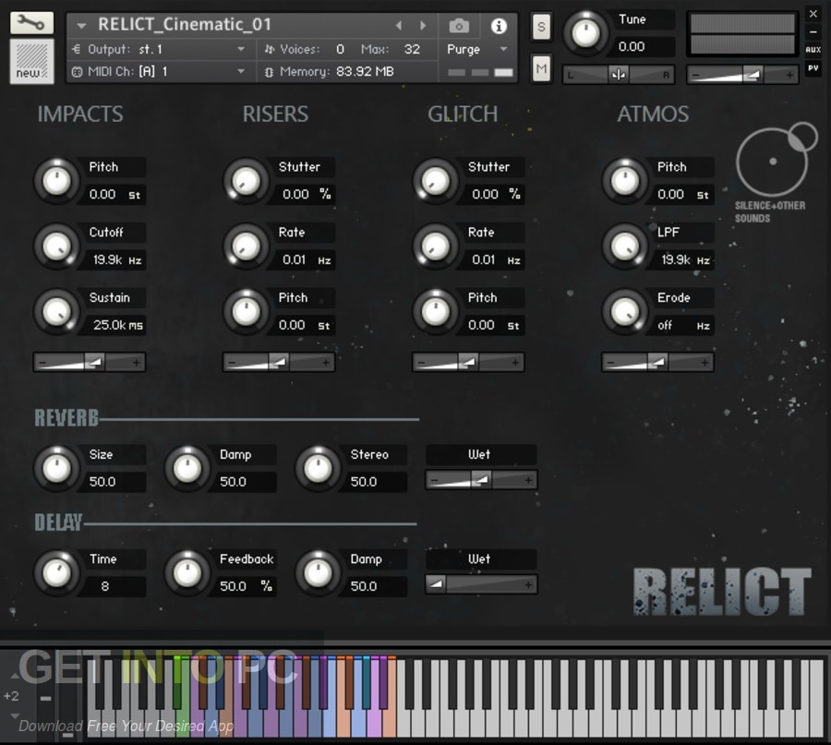The image size is (831, 745).
Task: Go to previous instrument with left arrow
Action: pyautogui.click(x=399, y=25)
